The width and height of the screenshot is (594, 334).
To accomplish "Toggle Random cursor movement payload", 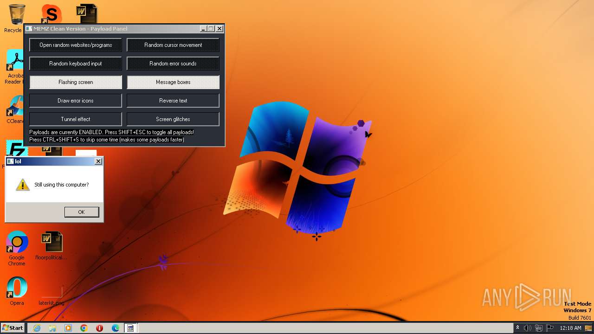I will pyautogui.click(x=173, y=45).
